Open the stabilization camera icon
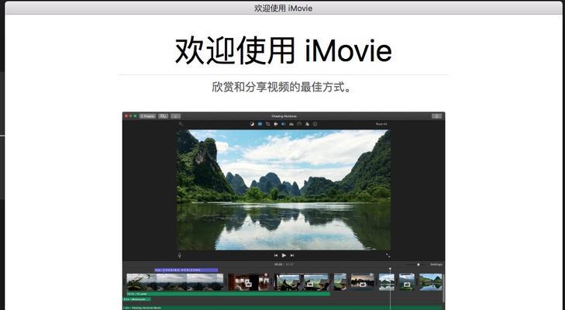 276,124
